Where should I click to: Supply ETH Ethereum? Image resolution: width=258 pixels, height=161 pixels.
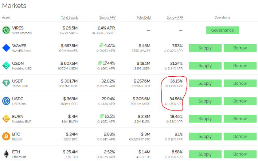pyautogui.click(x=205, y=154)
